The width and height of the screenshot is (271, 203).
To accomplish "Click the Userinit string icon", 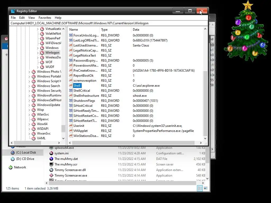I will tap(71, 126).
